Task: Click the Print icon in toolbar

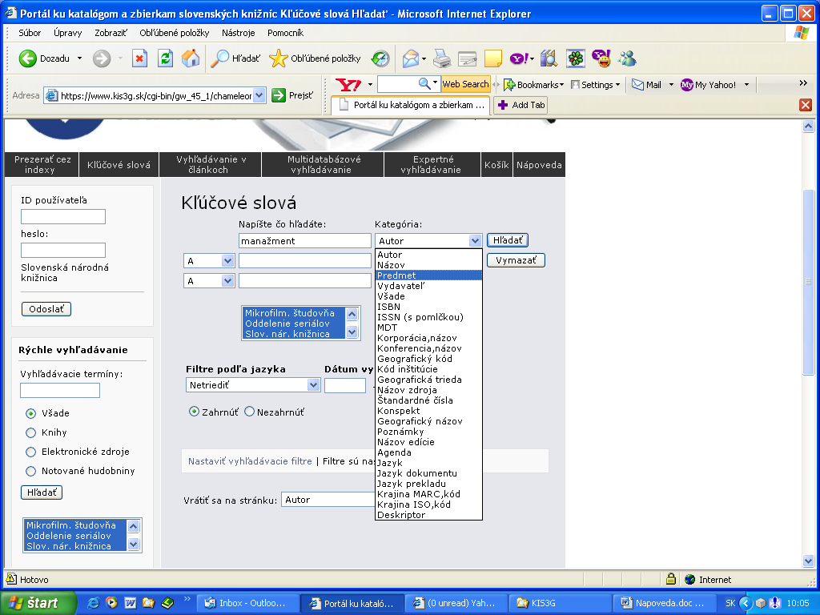Action: [442, 58]
